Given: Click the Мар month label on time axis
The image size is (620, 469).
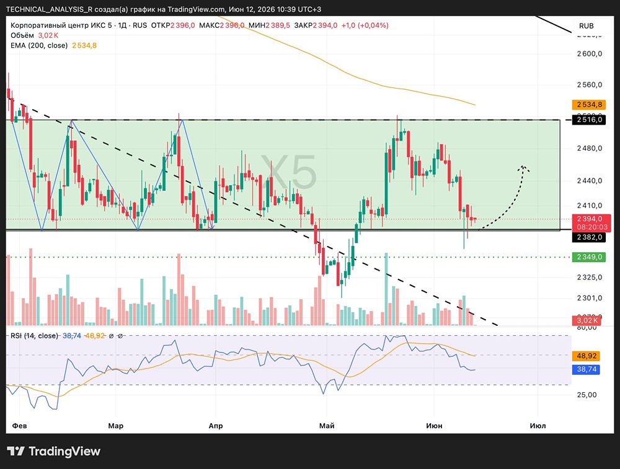Looking at the screenshot, I should (116, 426).
